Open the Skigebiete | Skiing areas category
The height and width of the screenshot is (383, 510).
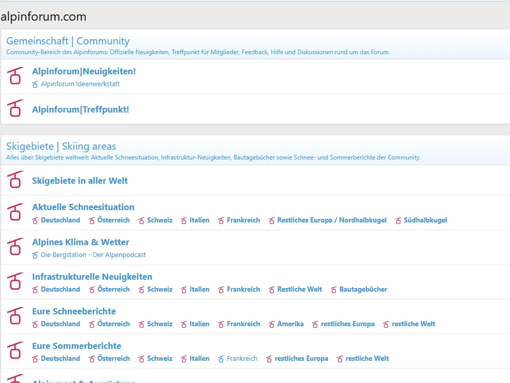point(61,146)
